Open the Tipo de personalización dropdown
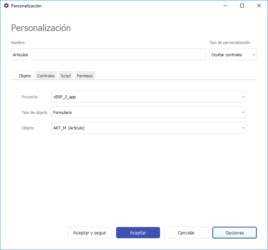Image resolution: width=268 pixels, height=250 pixels. (233, 54)
